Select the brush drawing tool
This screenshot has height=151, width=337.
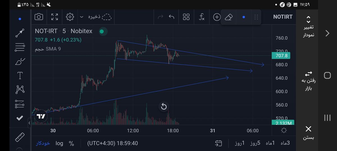20,61
